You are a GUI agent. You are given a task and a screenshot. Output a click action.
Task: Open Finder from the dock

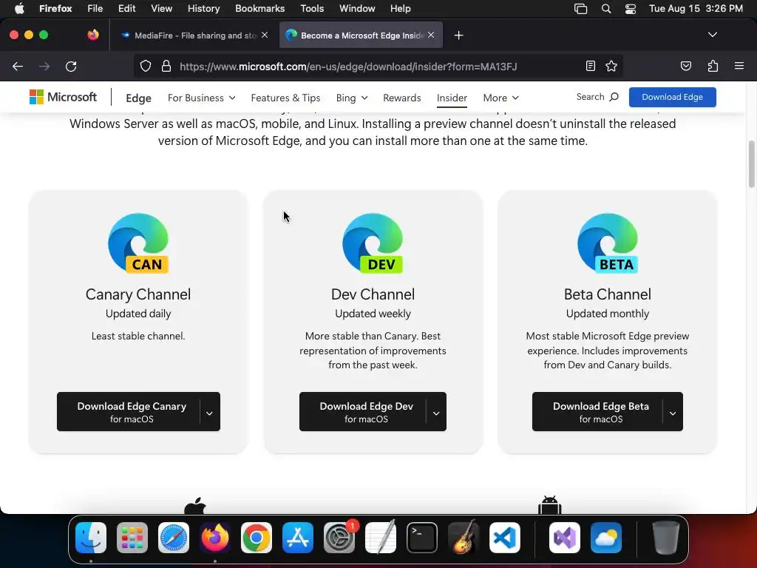pyautogui.click(x=91, y=538)
